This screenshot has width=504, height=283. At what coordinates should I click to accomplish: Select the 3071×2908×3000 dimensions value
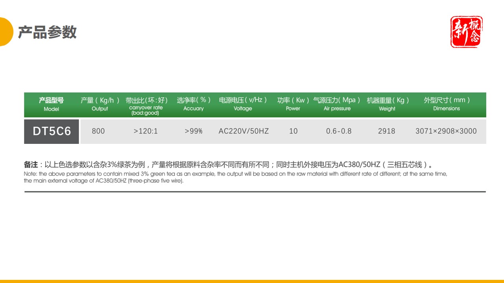(x=447, y=131)
